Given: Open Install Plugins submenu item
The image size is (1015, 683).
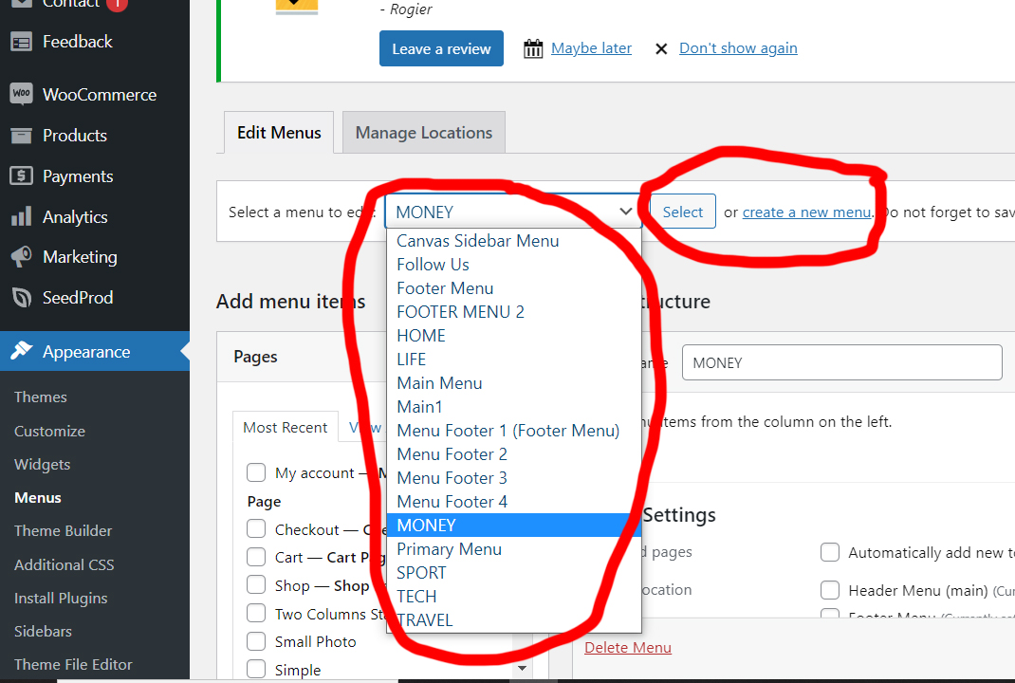Looking at the screenshot, I should [61, 599].
